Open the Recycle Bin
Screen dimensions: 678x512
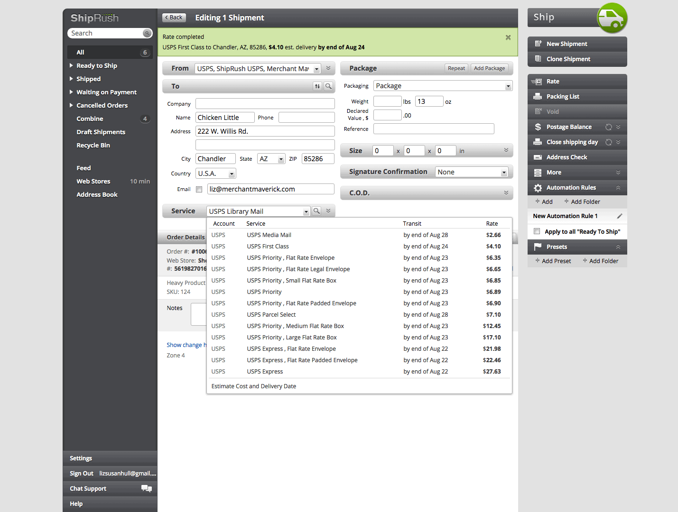click(x=93, y=145)
